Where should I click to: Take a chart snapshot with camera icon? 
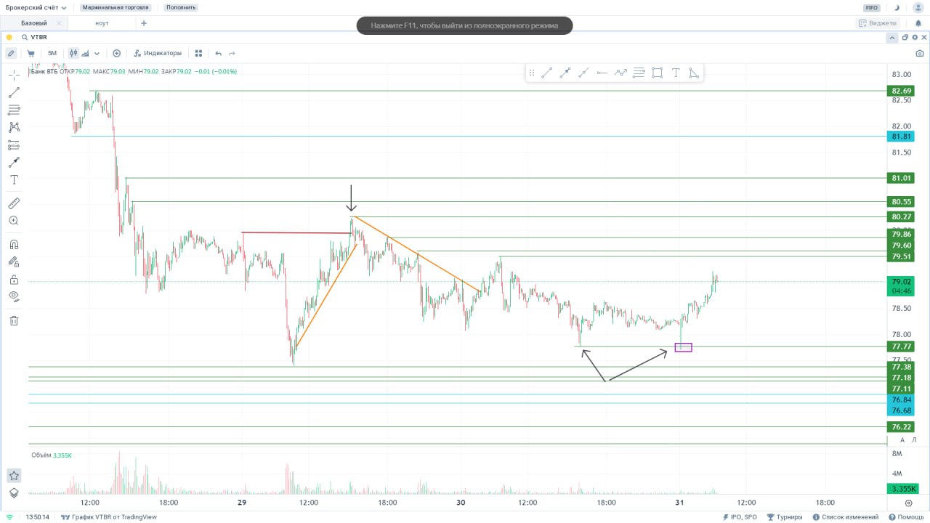pos(920,53)
